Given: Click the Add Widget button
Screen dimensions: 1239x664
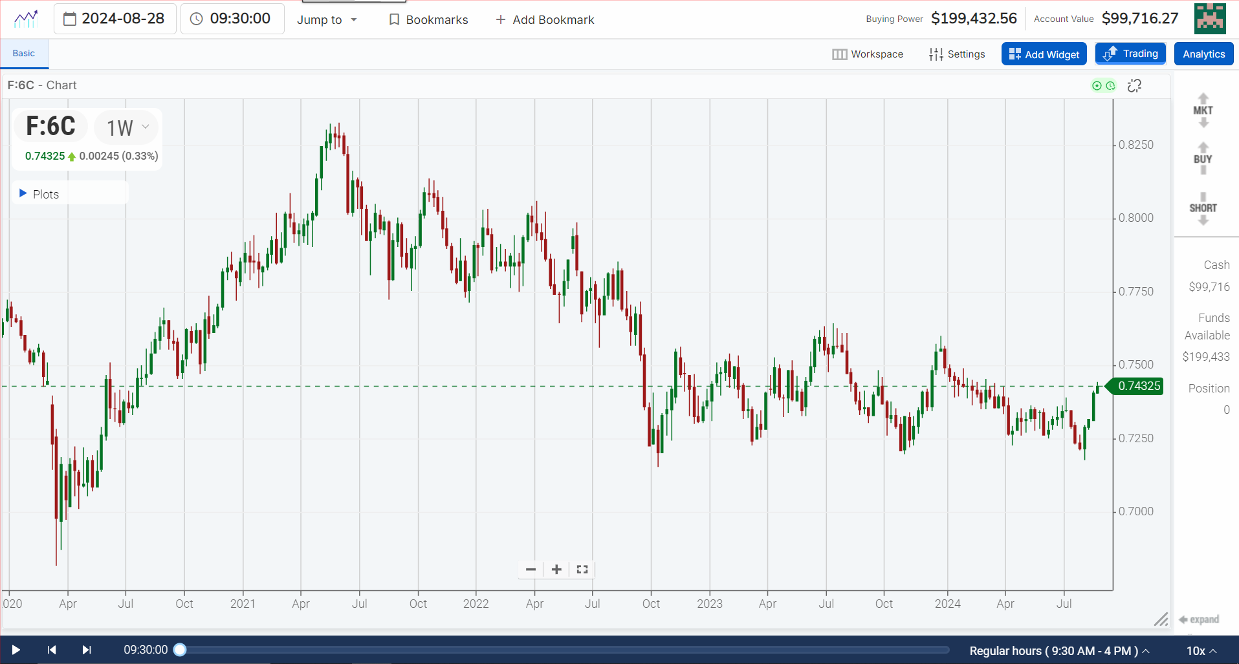Looking at the screenshot, I should tap(1044, 54).
